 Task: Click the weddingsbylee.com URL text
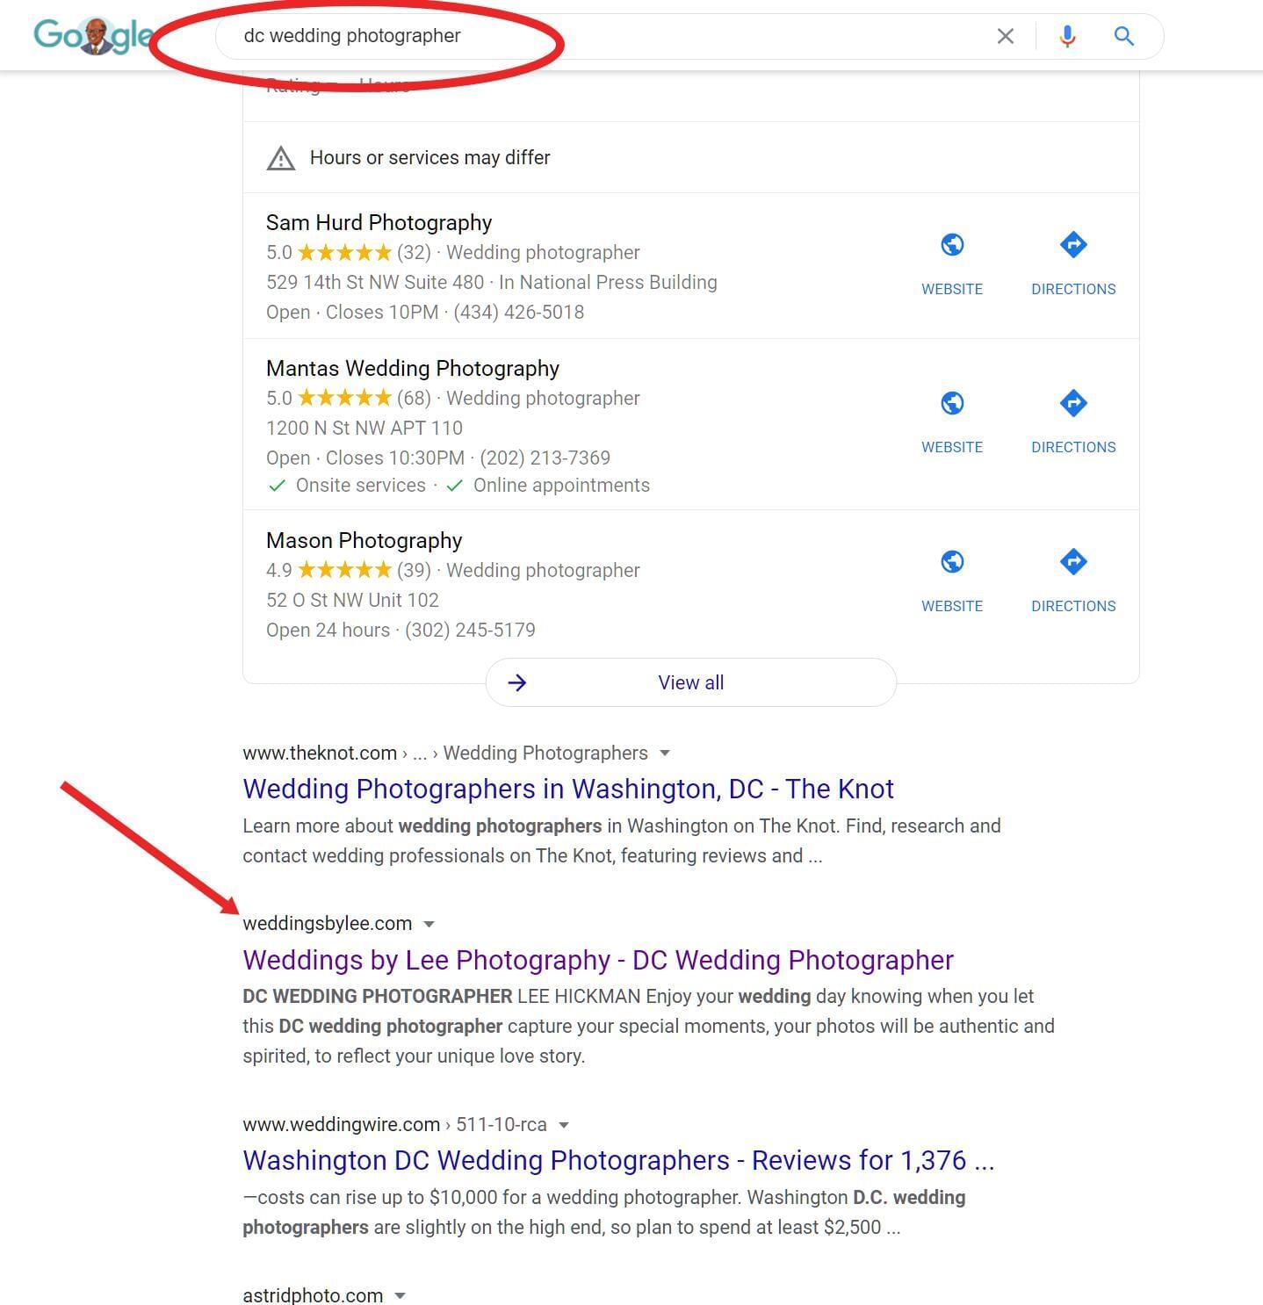327,924
